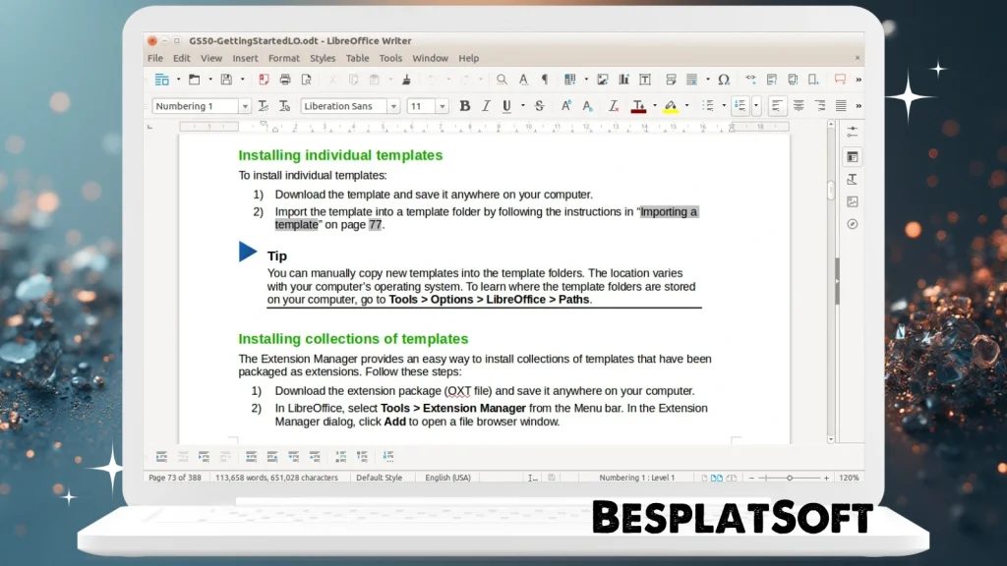Expand the Liberation Sans font name dropdown
The width and height of the screenshot is (1007, 566).
coord(393,105)
